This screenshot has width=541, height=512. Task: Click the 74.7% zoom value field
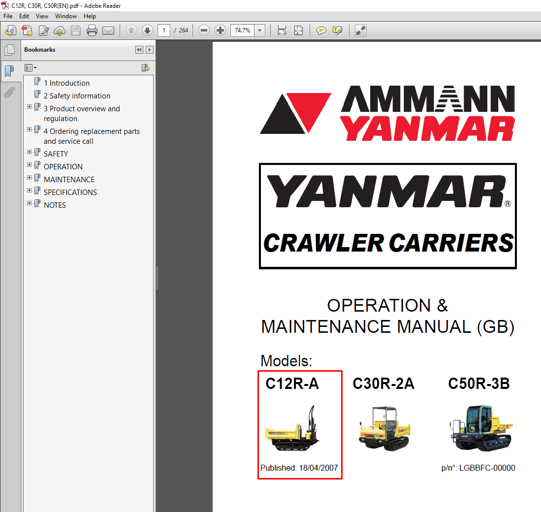(243, 31)
